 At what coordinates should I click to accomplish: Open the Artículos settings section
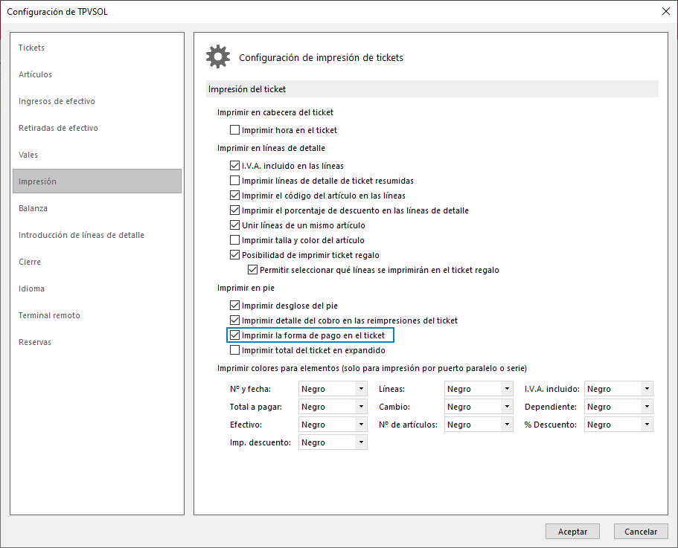click(97, 74)
